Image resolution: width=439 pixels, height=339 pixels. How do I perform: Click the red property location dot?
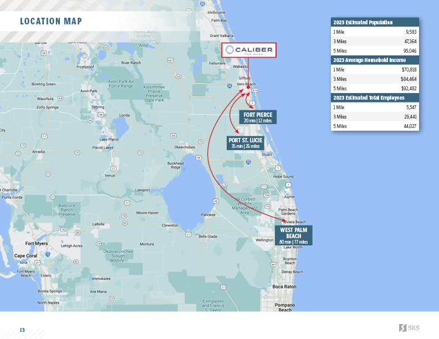pos(248,88)
